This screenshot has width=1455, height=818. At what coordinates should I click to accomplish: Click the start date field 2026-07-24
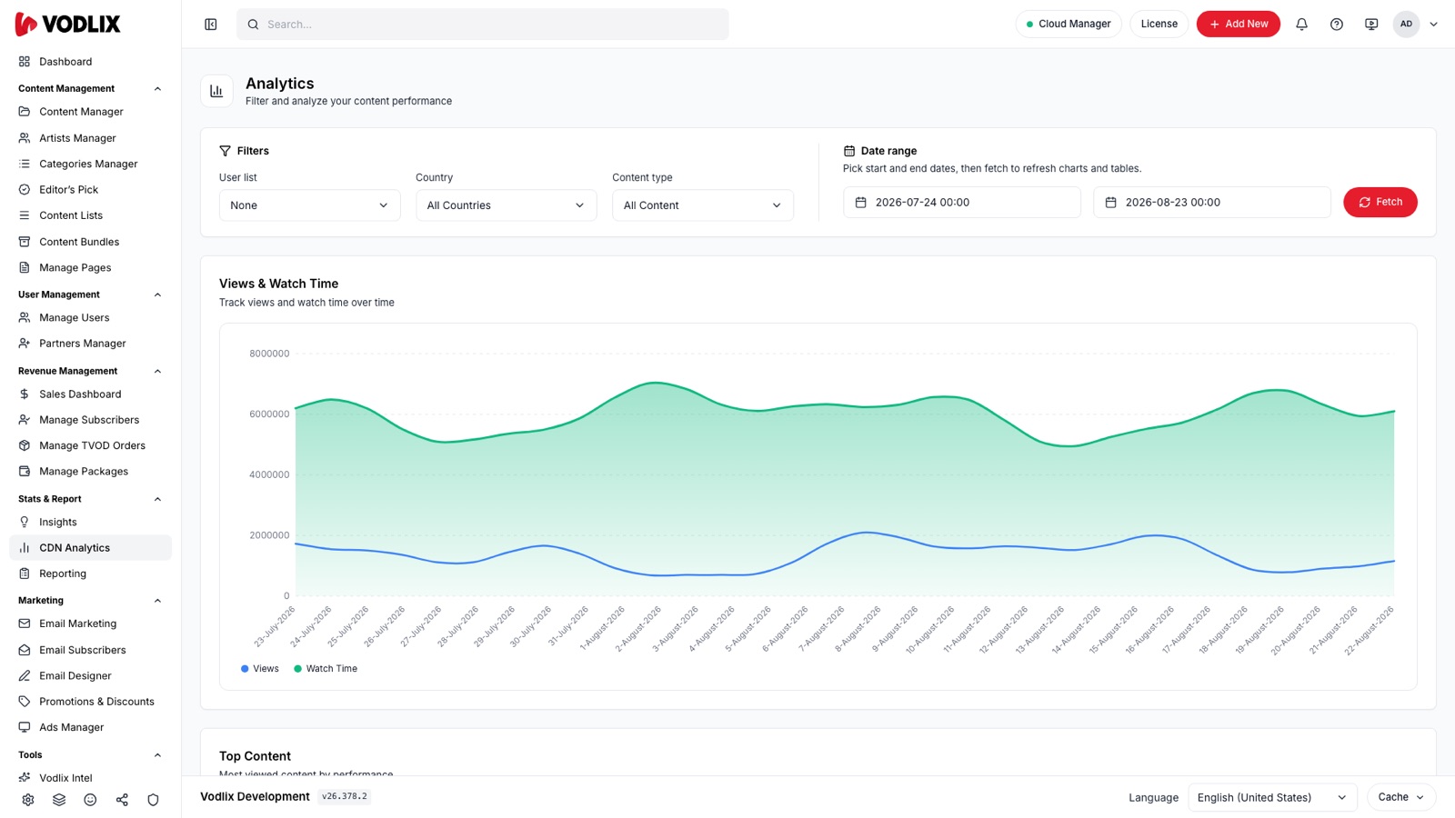tap(962, 203)
